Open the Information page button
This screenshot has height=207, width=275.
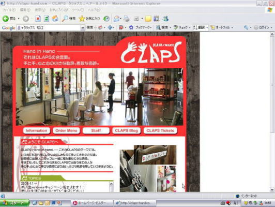pos(37,130)
